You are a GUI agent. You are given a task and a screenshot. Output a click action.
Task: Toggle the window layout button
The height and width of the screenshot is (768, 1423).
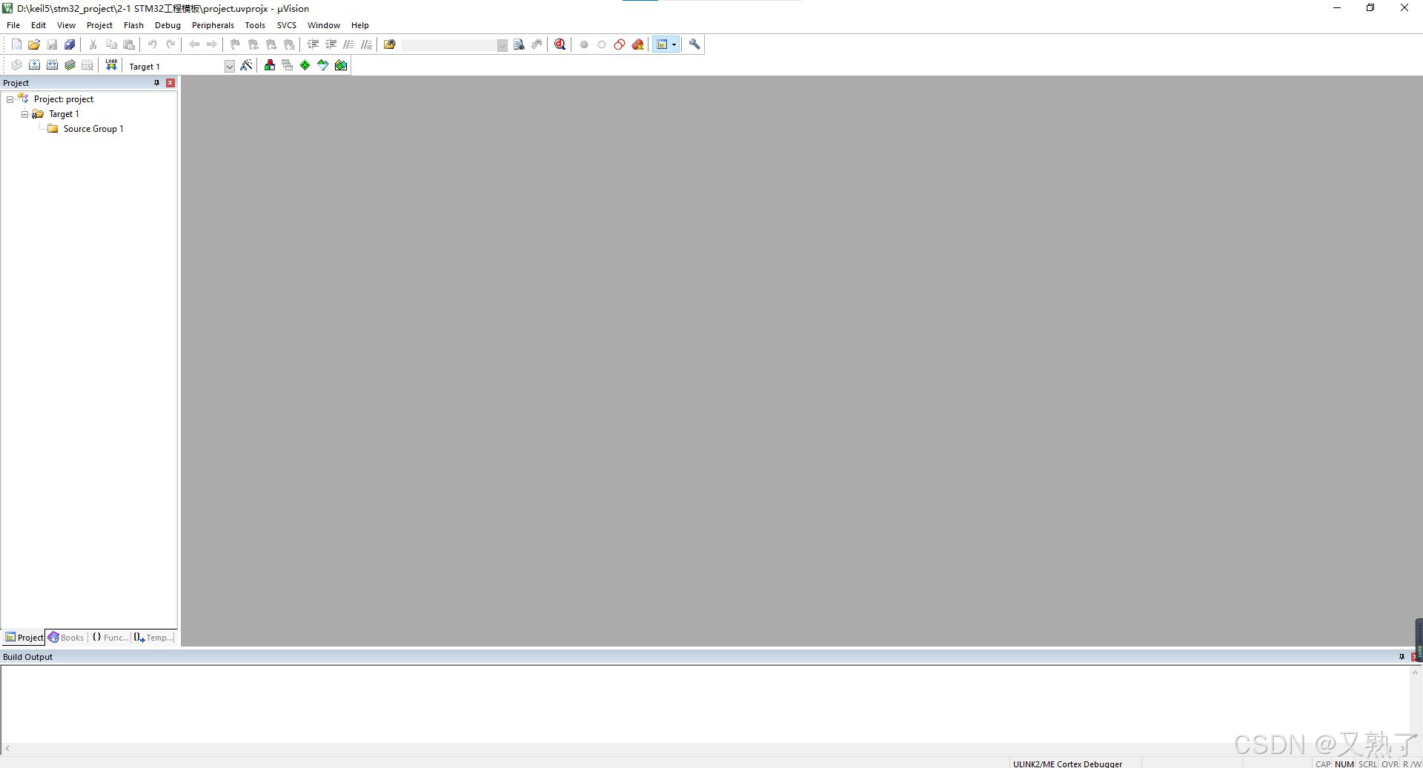click(x=662, y=44)
